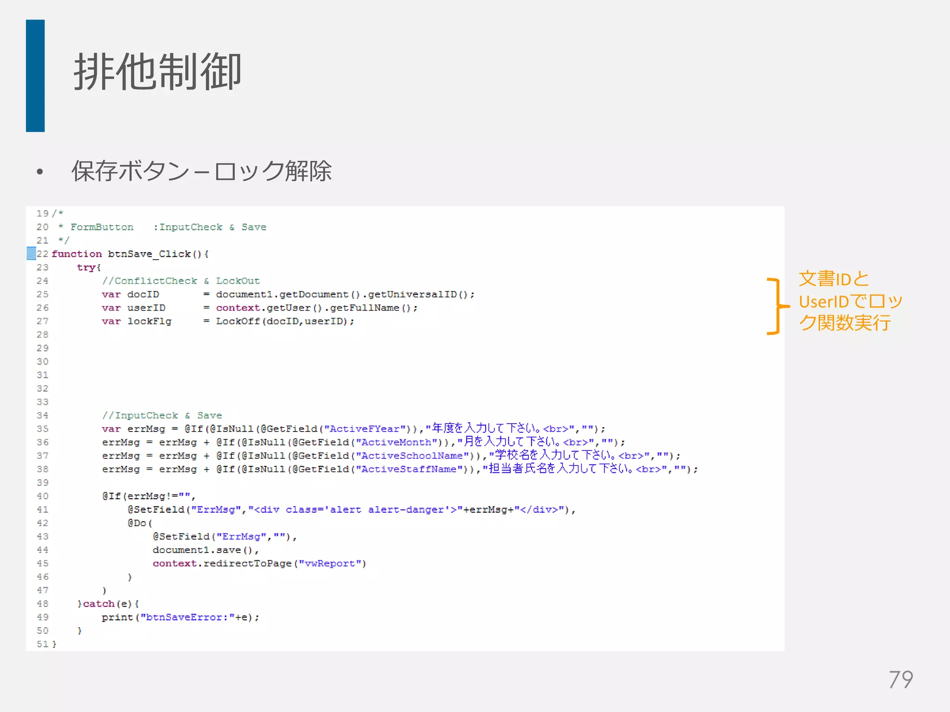Click line number 30 in the gutter
This screenshot has width=950, height=712.
pos(42,362)
